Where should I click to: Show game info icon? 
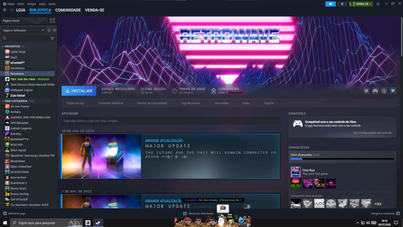(x=384, y=91)
